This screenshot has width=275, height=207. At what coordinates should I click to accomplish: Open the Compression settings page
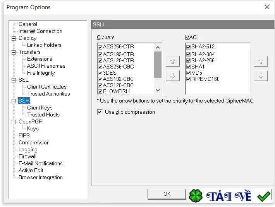point(34,143)
